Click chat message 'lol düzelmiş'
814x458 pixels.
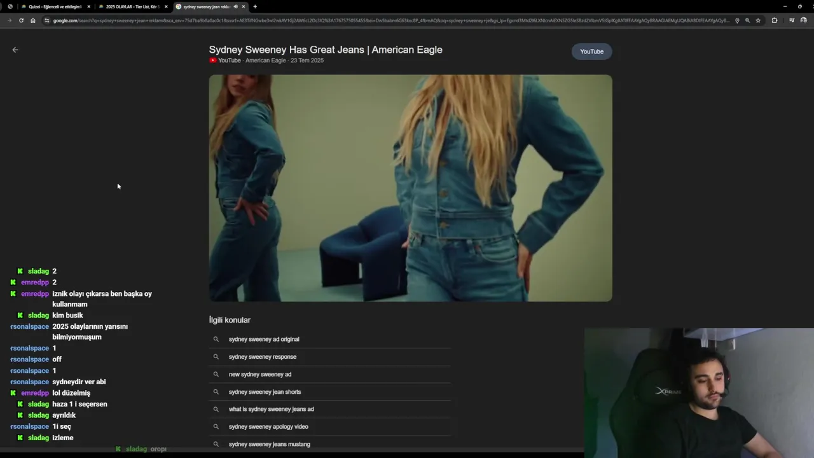point(71,393)
